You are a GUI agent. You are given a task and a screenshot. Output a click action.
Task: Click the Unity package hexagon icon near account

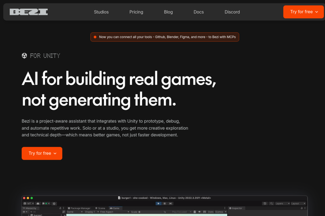[x=54, y=204]
